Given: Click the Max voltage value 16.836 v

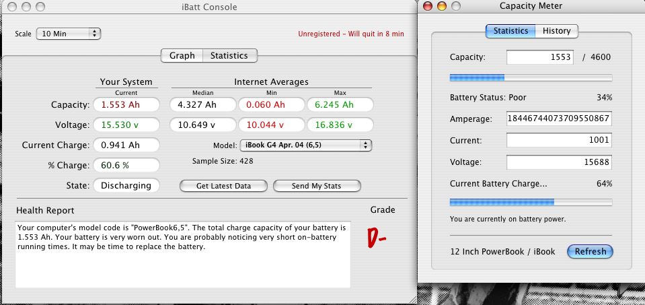Looking at the screenshot, I should tap(340, 125).
